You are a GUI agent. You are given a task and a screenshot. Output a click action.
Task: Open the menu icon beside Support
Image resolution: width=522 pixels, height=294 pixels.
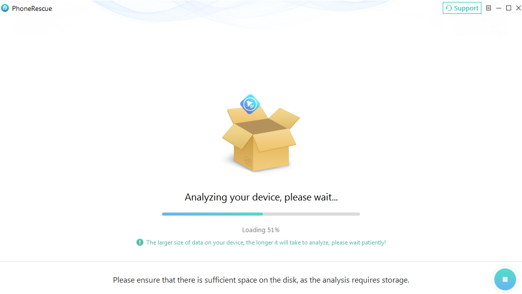click(x=488, y=8)
